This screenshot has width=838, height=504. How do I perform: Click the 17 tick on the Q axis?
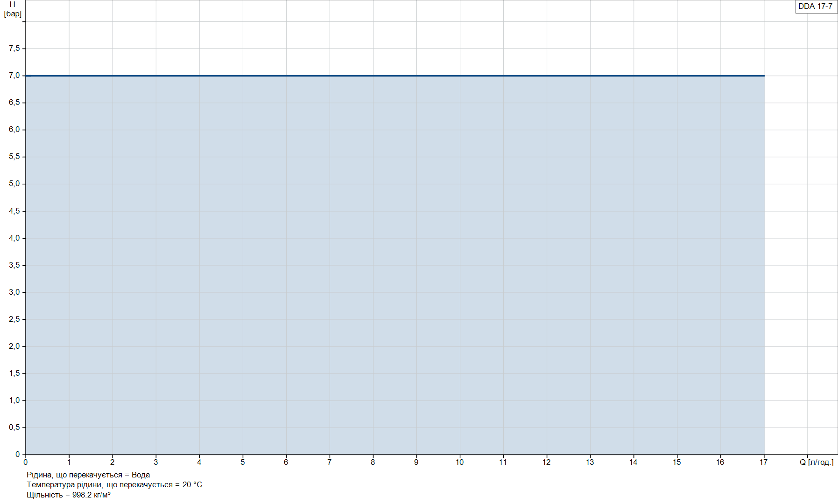(x=763, y=462)
